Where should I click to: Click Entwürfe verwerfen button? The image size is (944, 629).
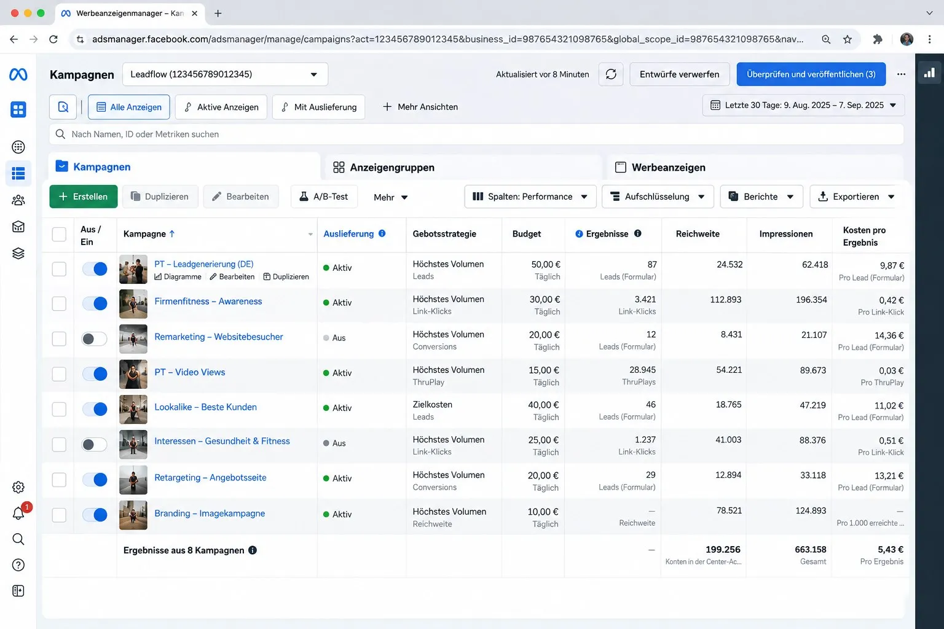(680, 74)
